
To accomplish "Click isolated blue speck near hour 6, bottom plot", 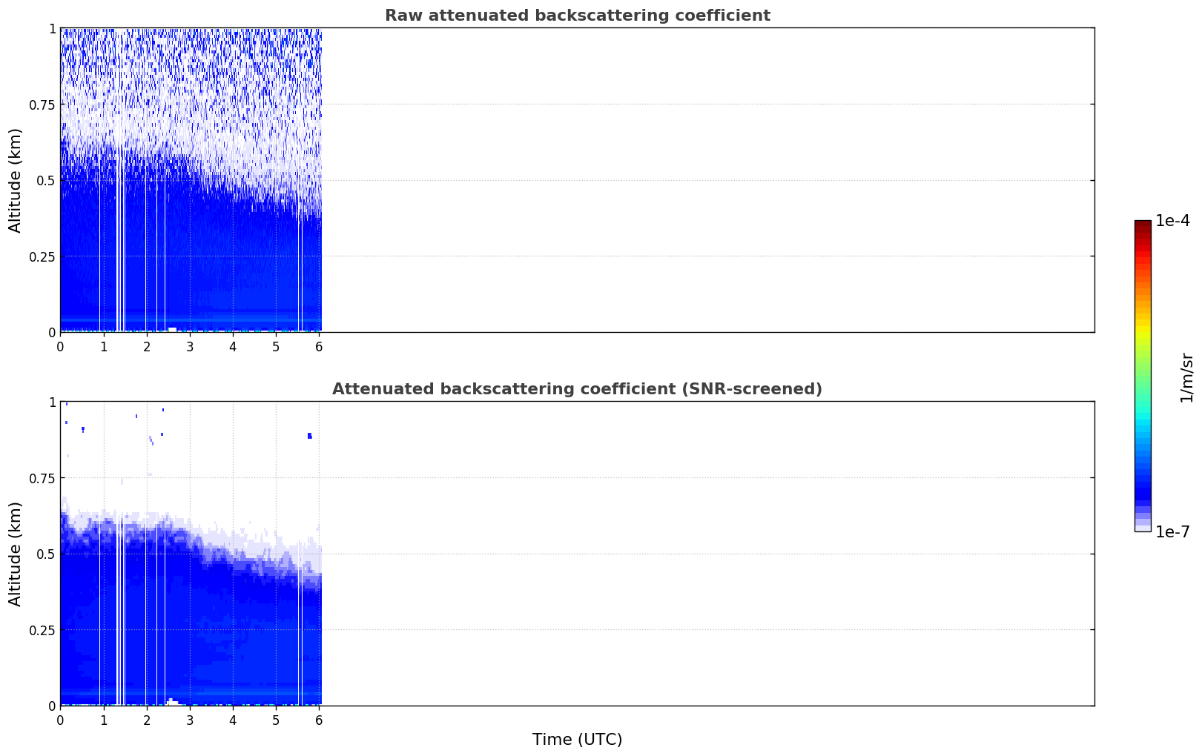I will coord(309,436).
